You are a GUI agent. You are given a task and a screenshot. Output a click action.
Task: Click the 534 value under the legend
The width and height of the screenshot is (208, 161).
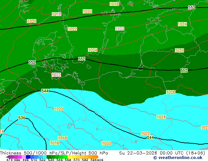51,160
